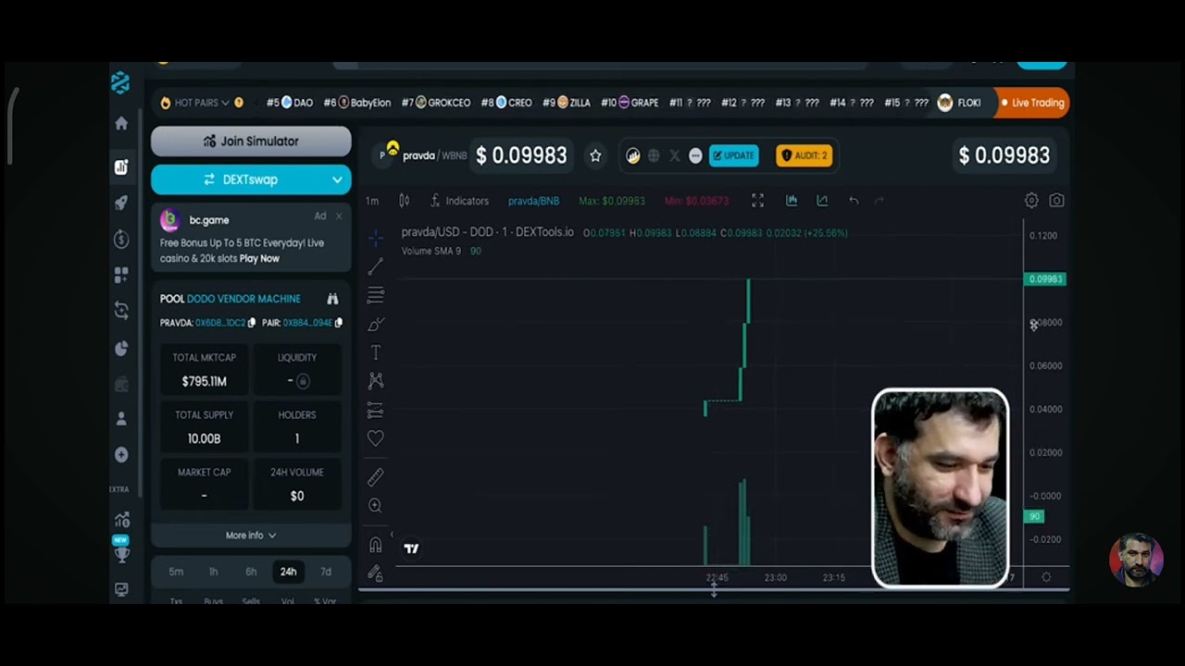Open the Indicators menu
The image size is (1185, 666).
(459, 201)
